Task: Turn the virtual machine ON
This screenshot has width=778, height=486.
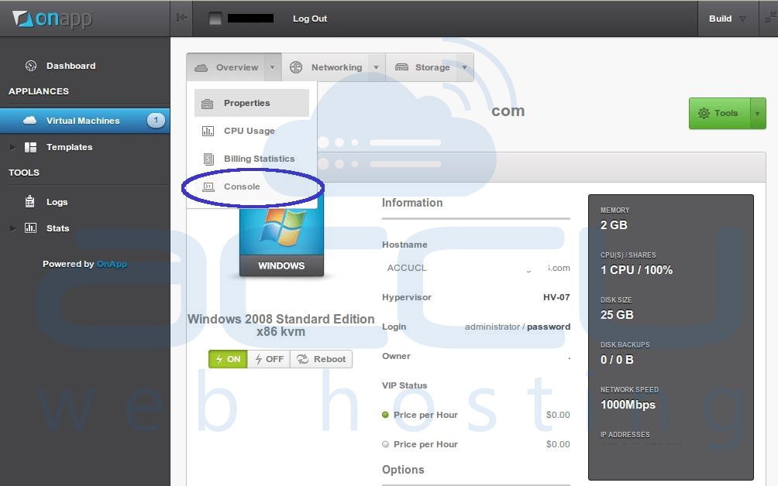Action: tap(228, 359)
